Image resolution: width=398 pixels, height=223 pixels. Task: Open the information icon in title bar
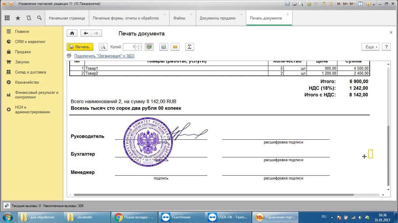(369, 4)
